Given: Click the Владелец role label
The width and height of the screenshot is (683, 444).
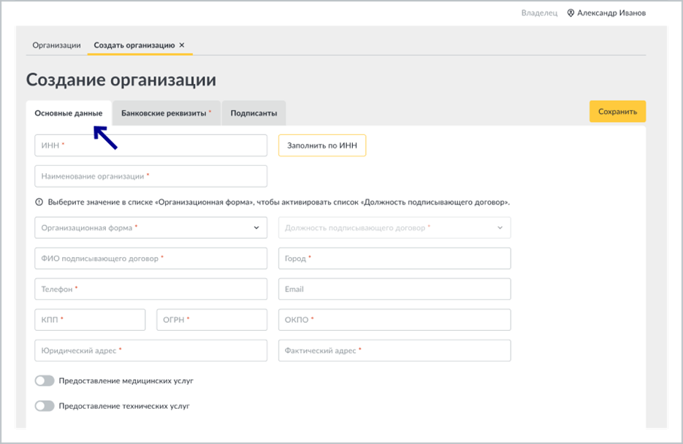Looking at the screenshot, I should tap(539, 13).
